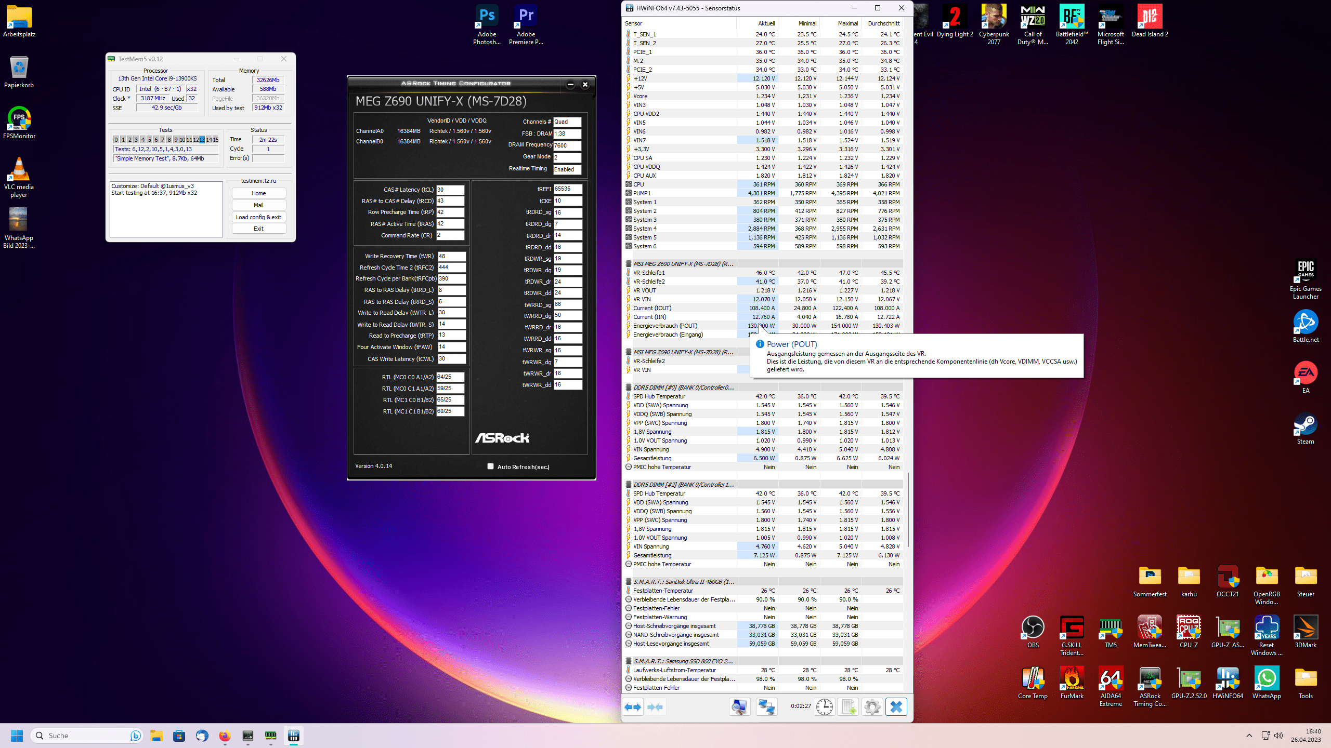
Task: Click the blue X close sensors icon
Action: pos(896,707)
